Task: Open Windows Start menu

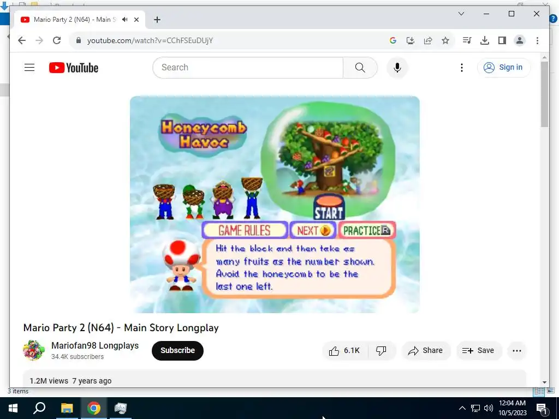Action: (x=13, y=408)
